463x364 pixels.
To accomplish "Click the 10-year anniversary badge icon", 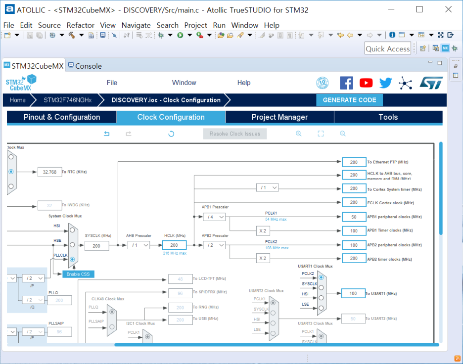I will 323,83.
